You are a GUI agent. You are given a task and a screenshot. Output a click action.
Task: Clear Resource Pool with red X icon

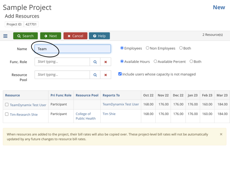coord(105,75)
